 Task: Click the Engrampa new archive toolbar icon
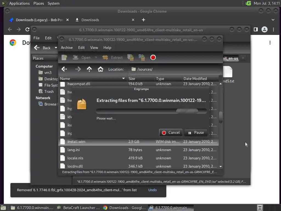[x=64, y=57]
